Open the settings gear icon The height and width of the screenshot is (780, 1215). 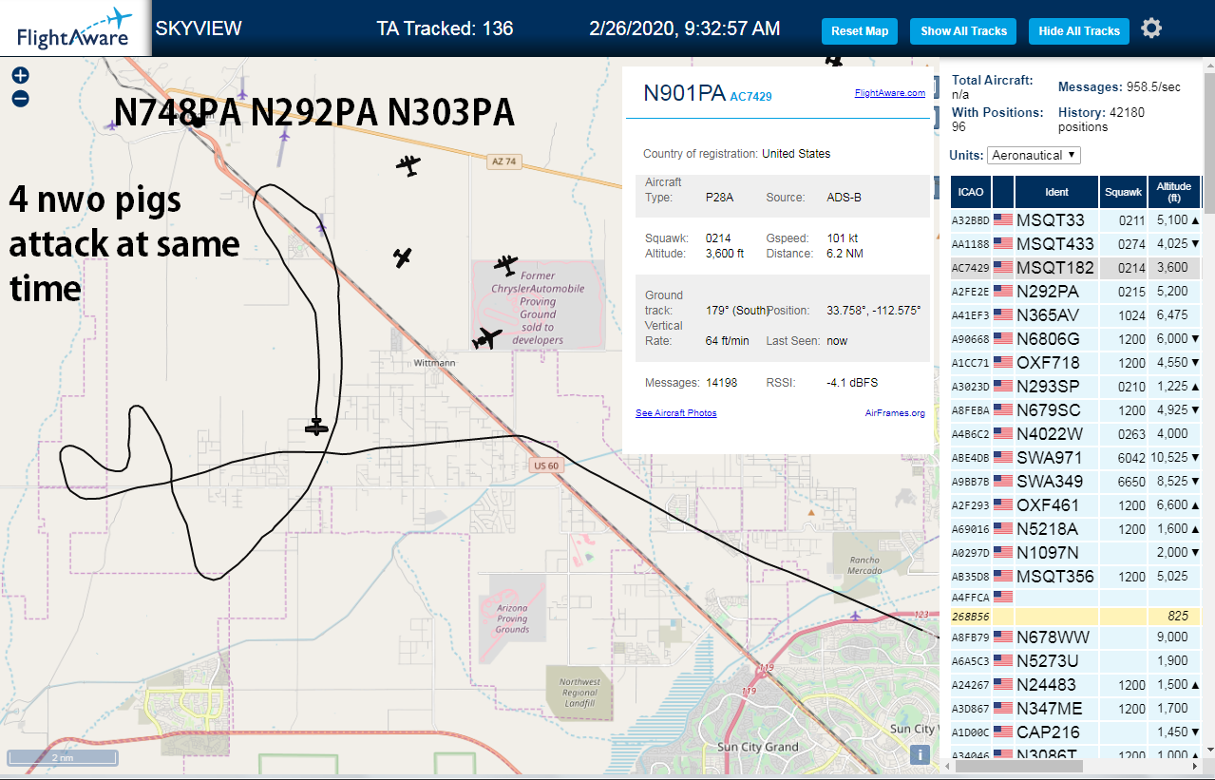(x=1151, y=29)
